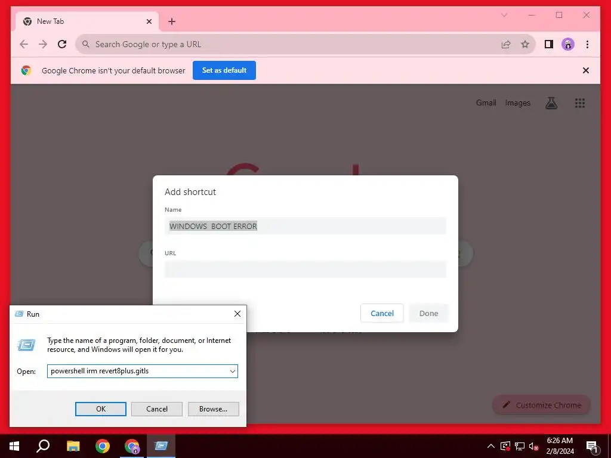
Task: Open Gmail link
Action: tap(486, 103)
